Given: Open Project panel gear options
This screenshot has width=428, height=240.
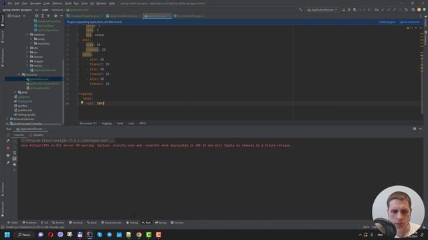Looking at the screenshot, I should (56, 16).
